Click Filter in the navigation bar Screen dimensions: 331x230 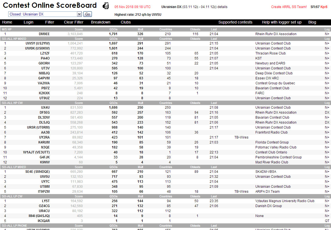coord(49,22)
